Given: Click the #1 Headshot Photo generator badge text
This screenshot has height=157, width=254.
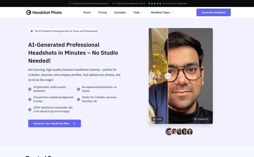Looking at the screenshot, I should click(66, 31).
